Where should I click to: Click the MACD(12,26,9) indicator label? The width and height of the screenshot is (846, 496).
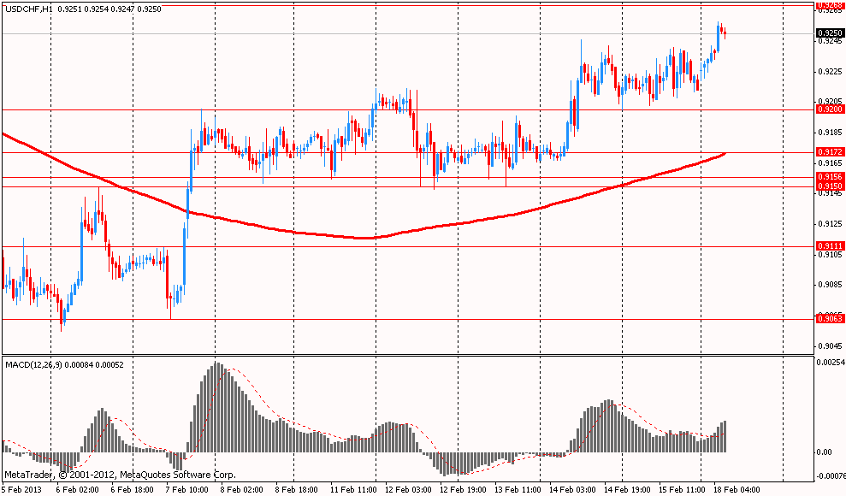[33, 365]
